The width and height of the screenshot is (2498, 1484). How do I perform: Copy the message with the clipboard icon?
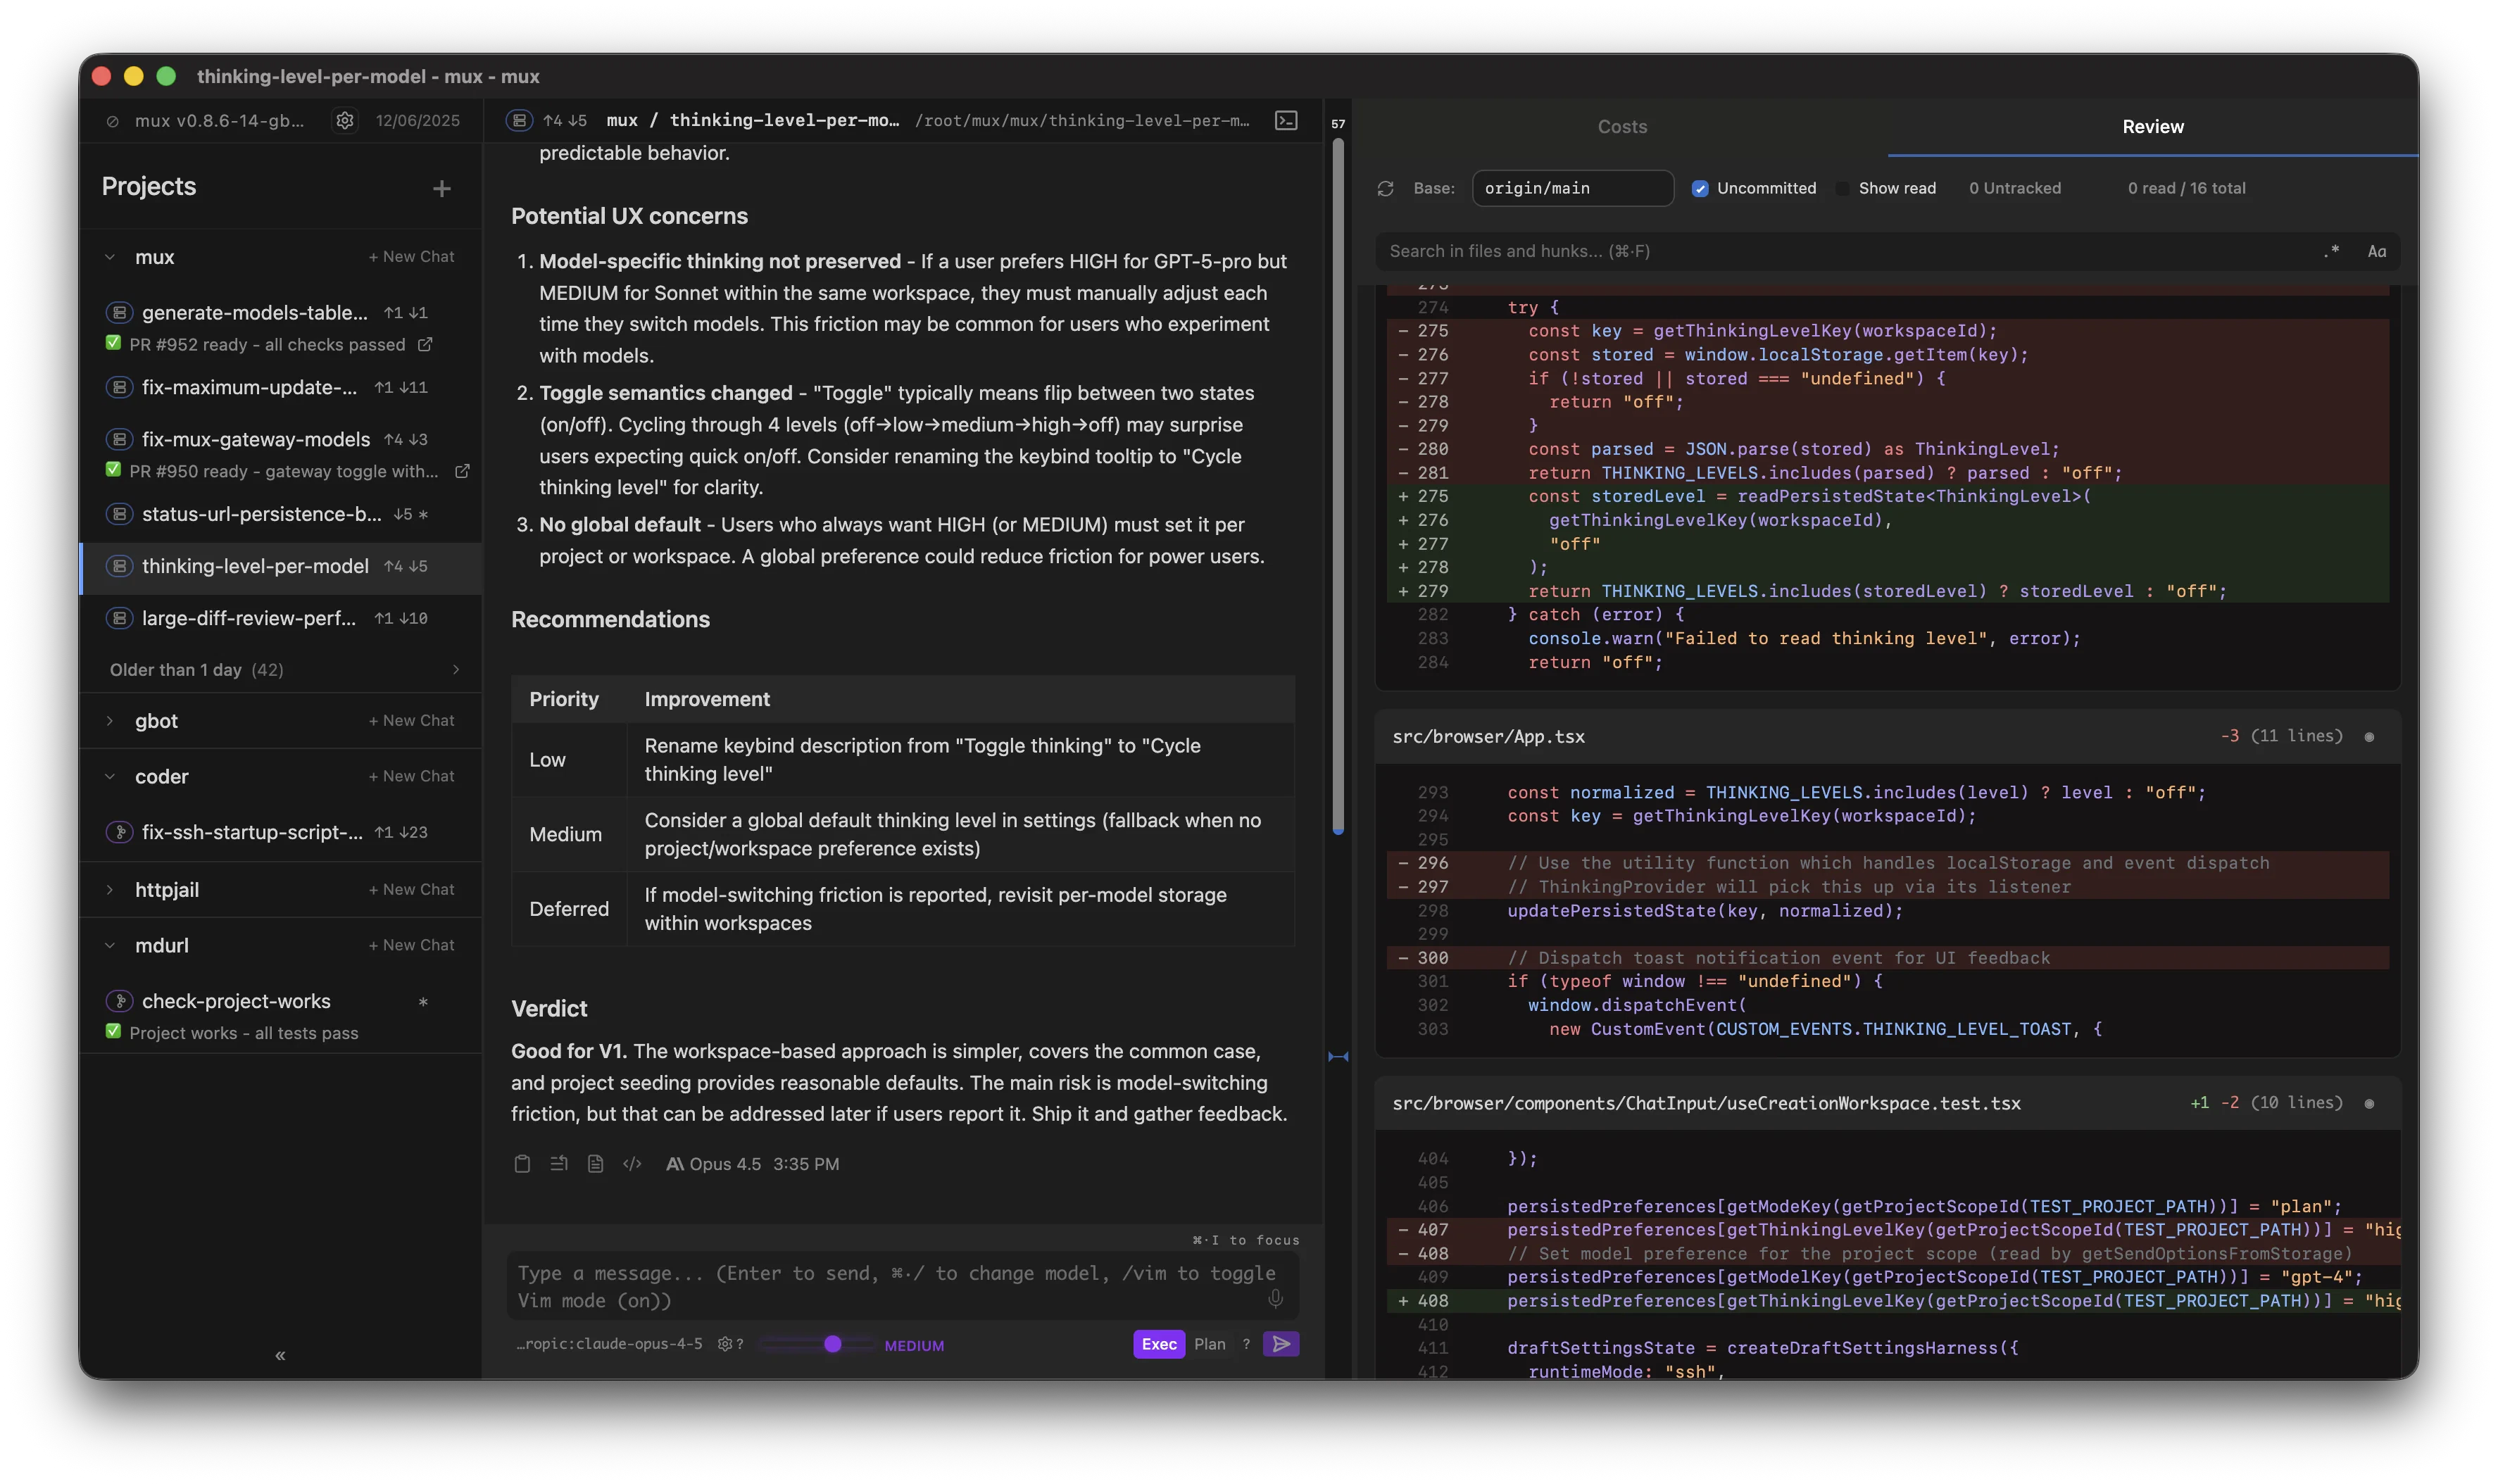(522, 1164)
